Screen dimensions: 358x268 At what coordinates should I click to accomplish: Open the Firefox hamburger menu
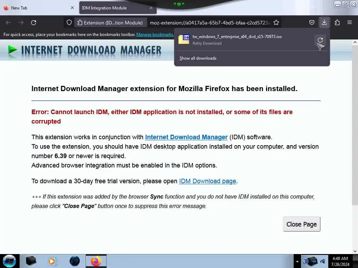[x=350, y=22]
